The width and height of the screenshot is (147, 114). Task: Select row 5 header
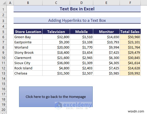[3, 32]
